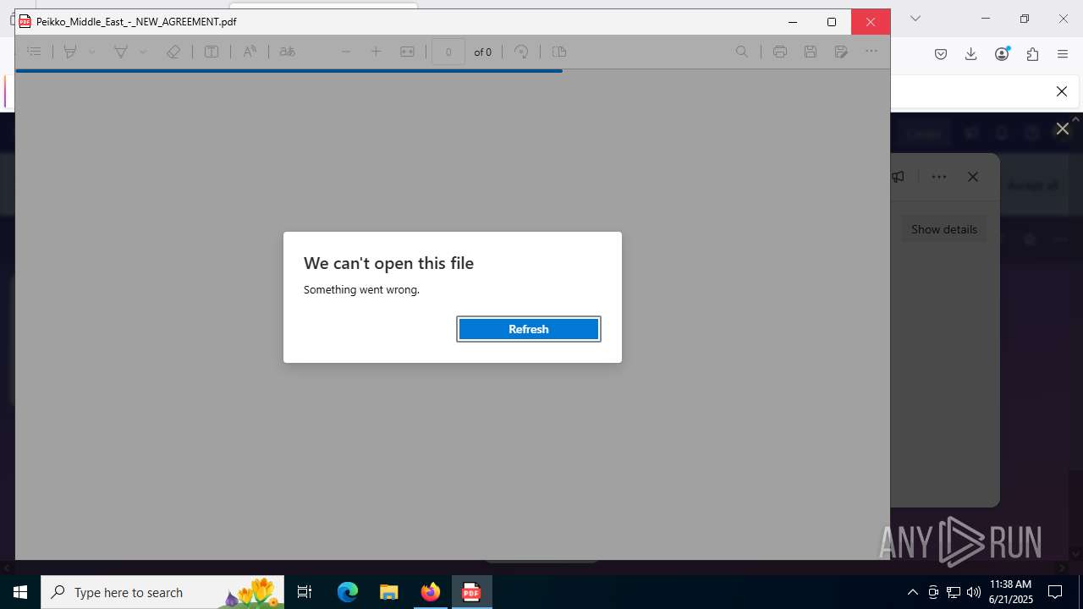Click the Rotate icon
The width and height of the screenshot is (1083, 609).
click(x=522, y=52)
